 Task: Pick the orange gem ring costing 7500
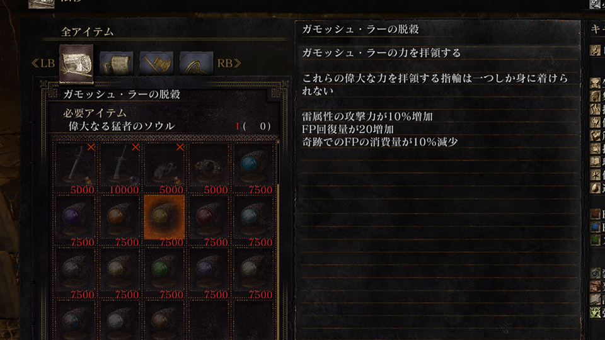(120, 220)
